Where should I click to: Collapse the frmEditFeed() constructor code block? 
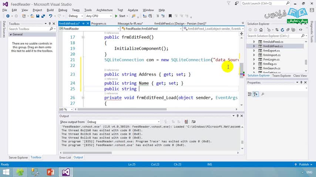click(83, 37)
